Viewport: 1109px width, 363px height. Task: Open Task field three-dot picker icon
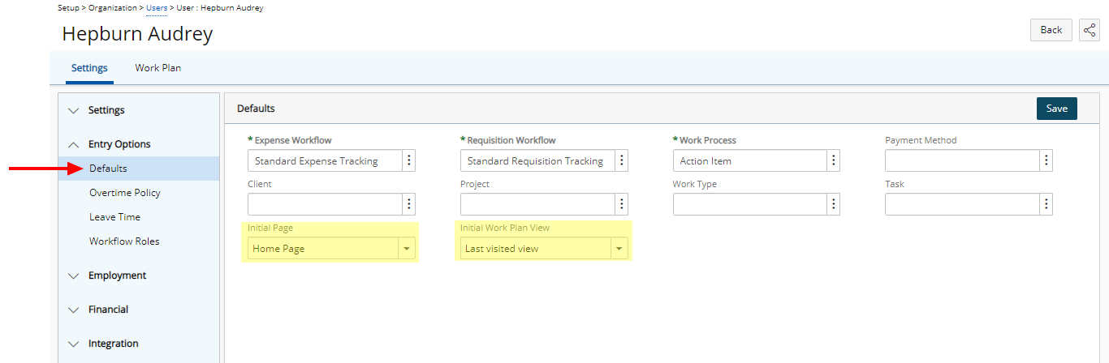click(x=1046, y=204)
